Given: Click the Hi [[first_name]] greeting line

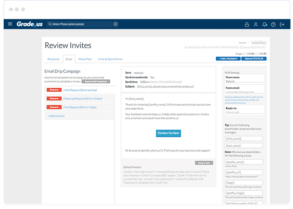Looking at the screenshot, I should click(x=135, y=99).
